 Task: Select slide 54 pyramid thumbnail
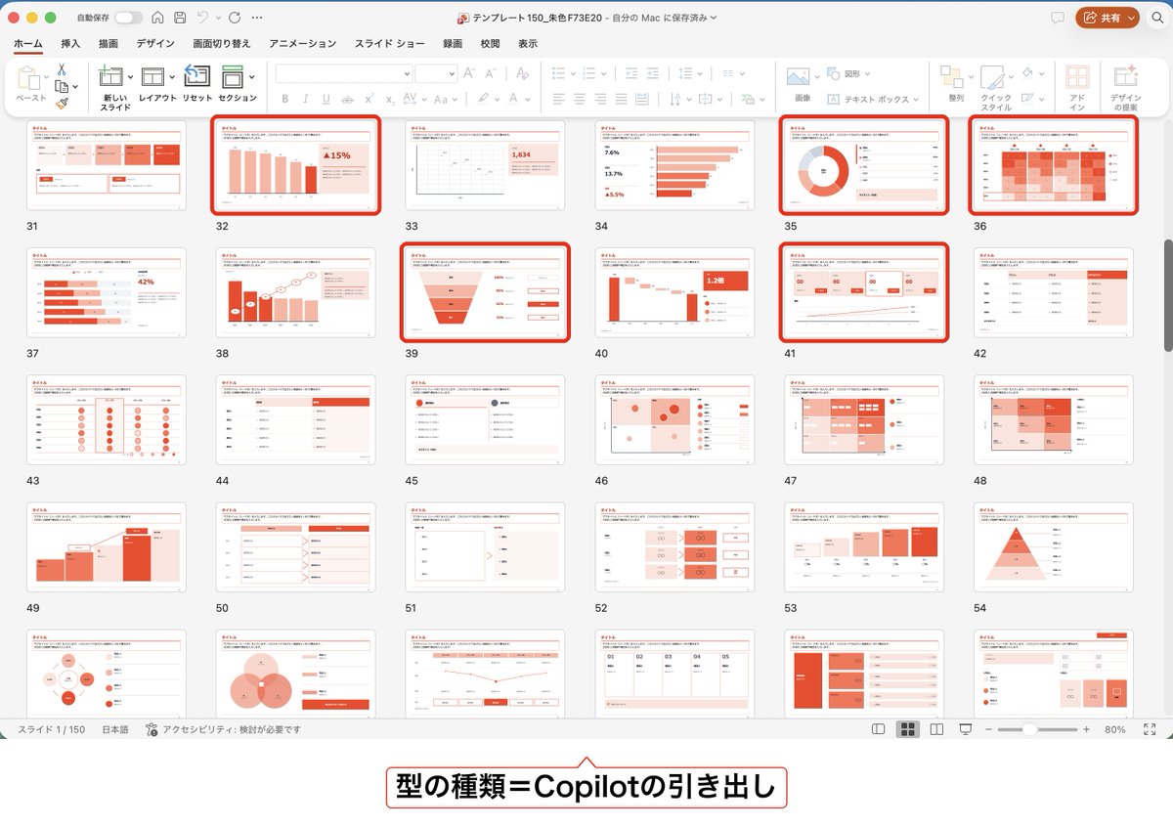pyautogui.click(x=1054, y=547)
